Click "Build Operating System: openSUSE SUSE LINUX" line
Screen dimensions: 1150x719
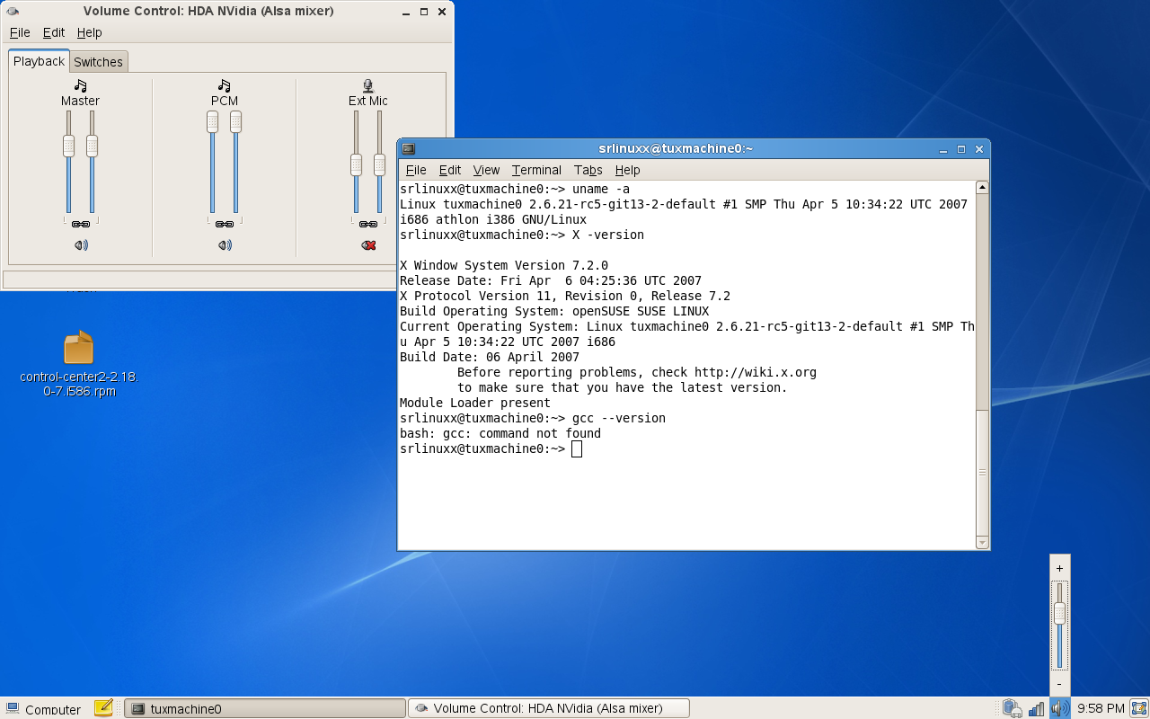(554, 311)
